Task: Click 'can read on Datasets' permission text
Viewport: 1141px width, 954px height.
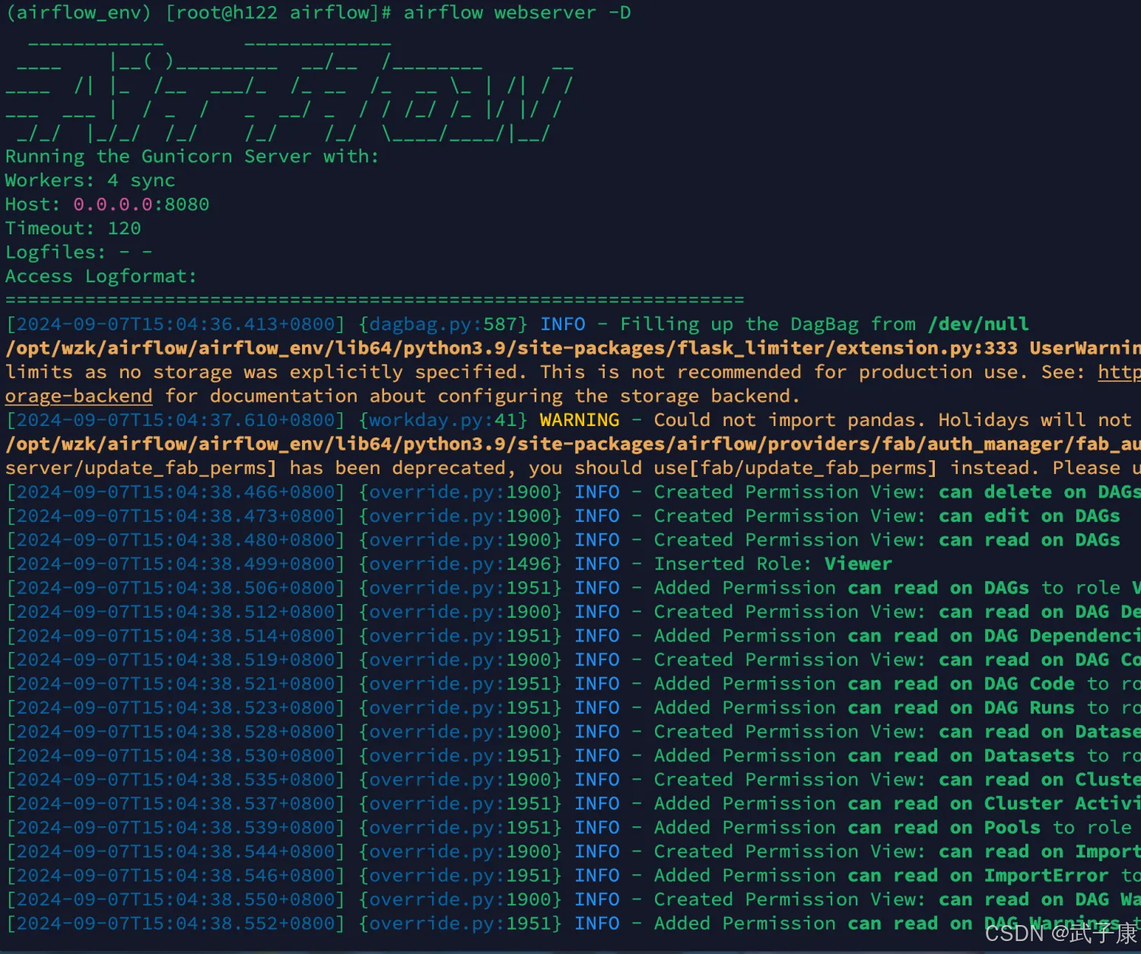Action: point(961,756)
